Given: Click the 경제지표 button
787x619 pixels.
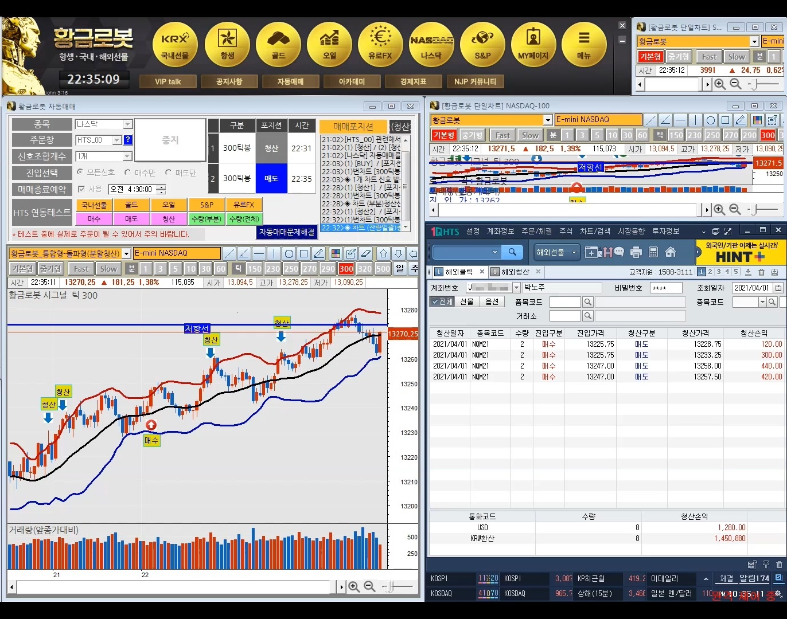Looking at the screenshot, I should click(x=414, y=81).
